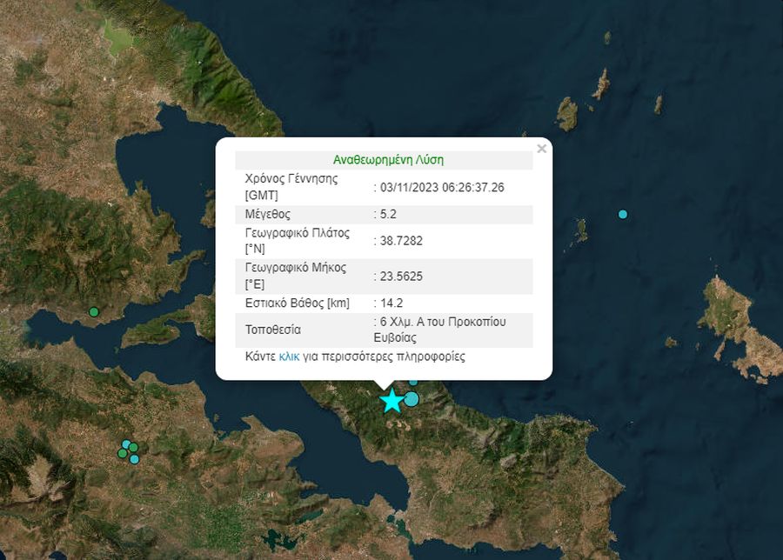The height and width of the screenshot is (560, 783).
Task: Click the latitude value 38.7282
Action: [401, 241]
